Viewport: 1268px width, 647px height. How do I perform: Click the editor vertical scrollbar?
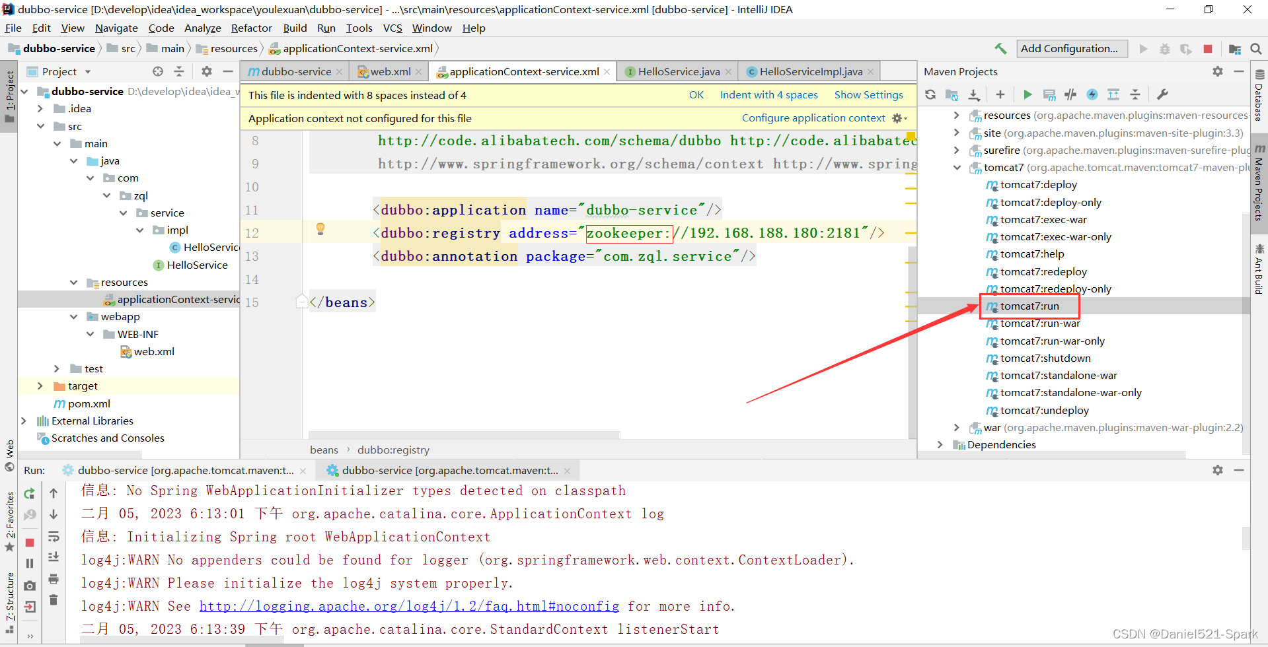click(913, 342)
